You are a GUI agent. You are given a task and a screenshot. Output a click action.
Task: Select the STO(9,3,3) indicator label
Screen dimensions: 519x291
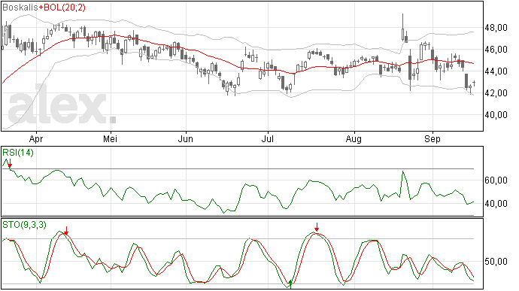[24, 225]
